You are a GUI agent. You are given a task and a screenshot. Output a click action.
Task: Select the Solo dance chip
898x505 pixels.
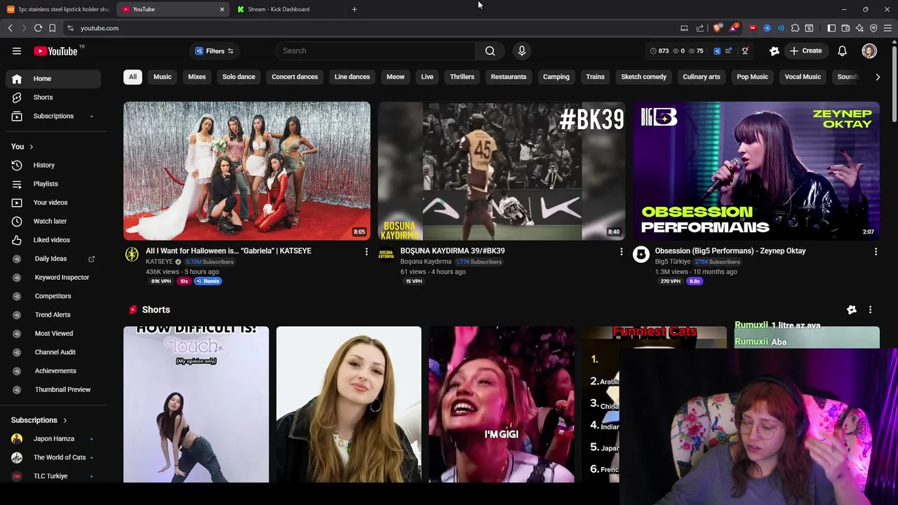point(239,76)
